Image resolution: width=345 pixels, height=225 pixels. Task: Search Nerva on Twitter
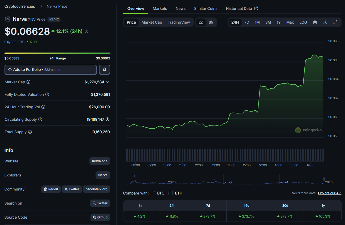click(x=100, y=203)
